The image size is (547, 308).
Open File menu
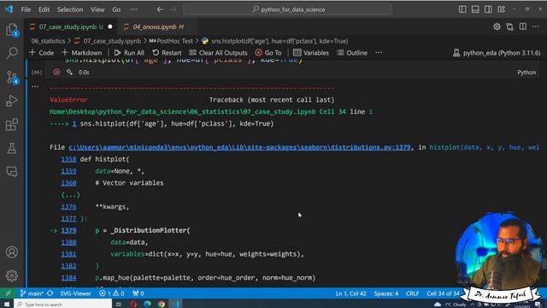click(x=26, y=9)
